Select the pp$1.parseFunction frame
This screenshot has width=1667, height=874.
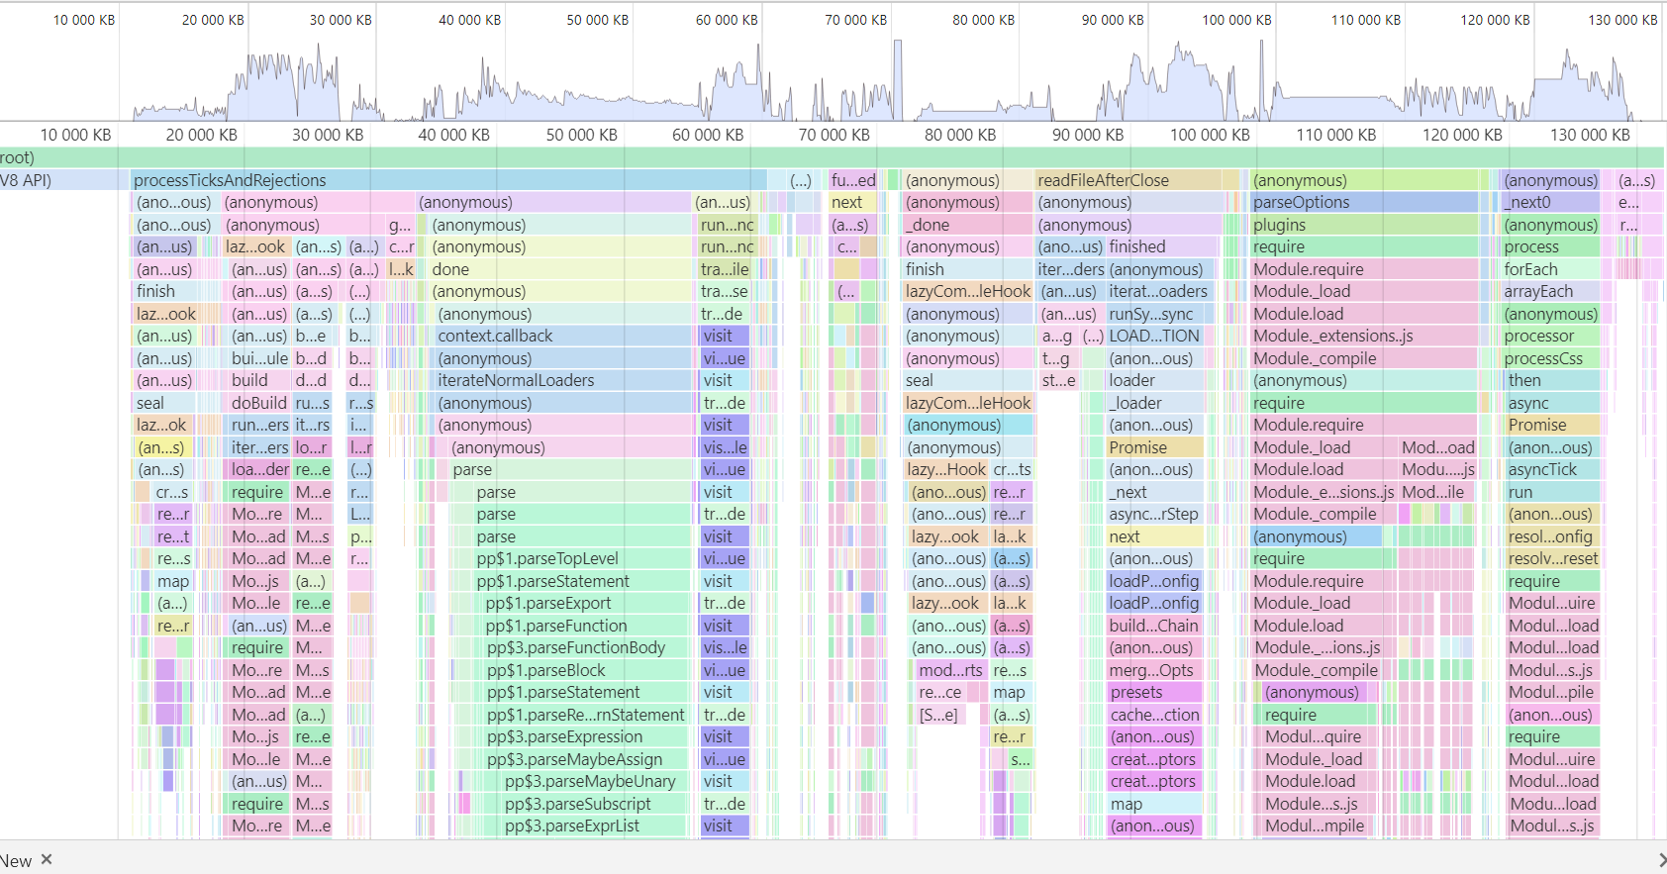[x=585, y=626]
